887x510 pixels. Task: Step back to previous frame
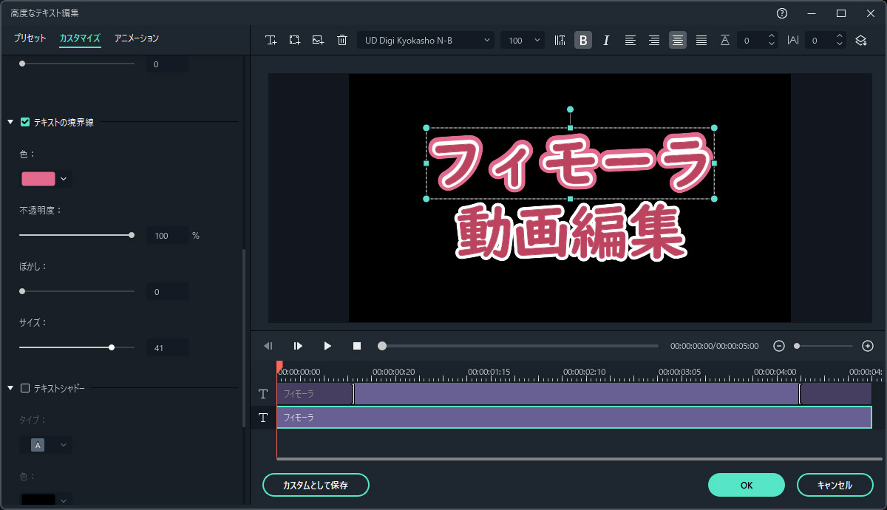(268, 346)
